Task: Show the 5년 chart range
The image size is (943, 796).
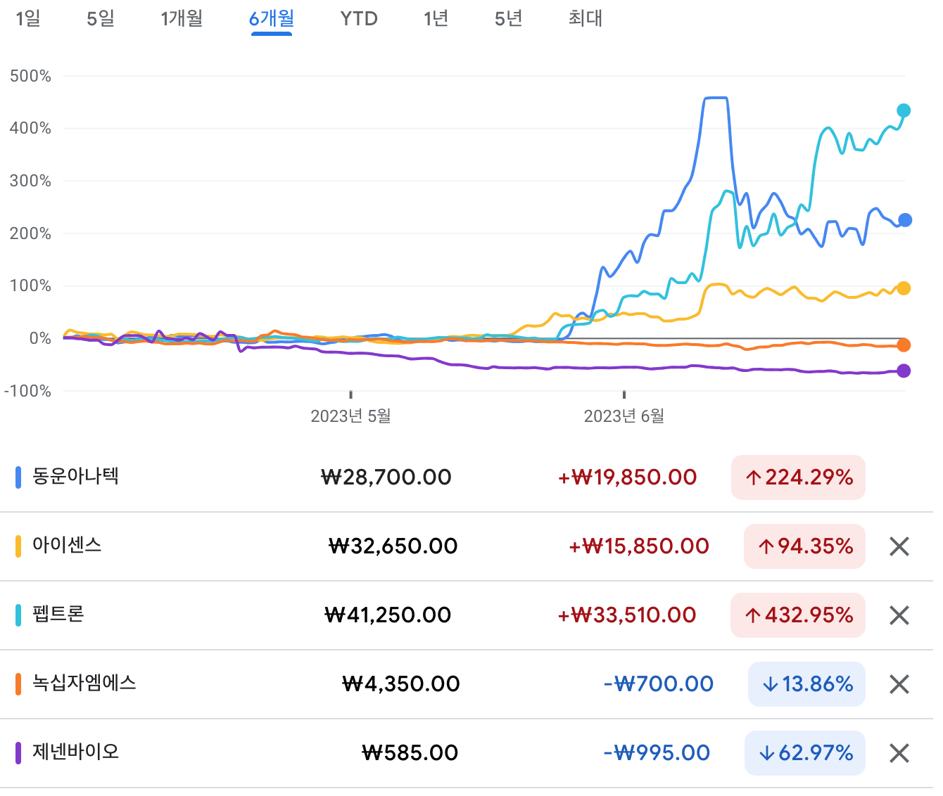Action: tap(508, 19)
